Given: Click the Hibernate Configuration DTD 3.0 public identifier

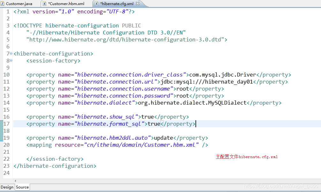Looking at the screenshot, I should [x=106, y=33].
